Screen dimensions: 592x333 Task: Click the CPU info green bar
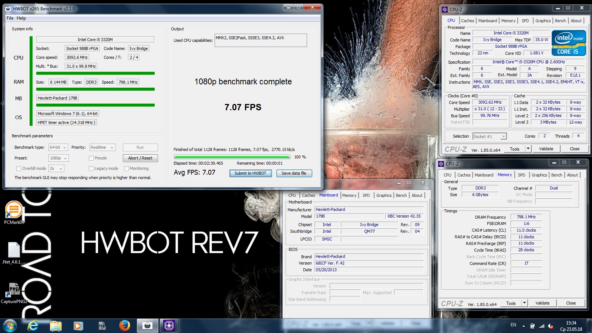(95, 73)
